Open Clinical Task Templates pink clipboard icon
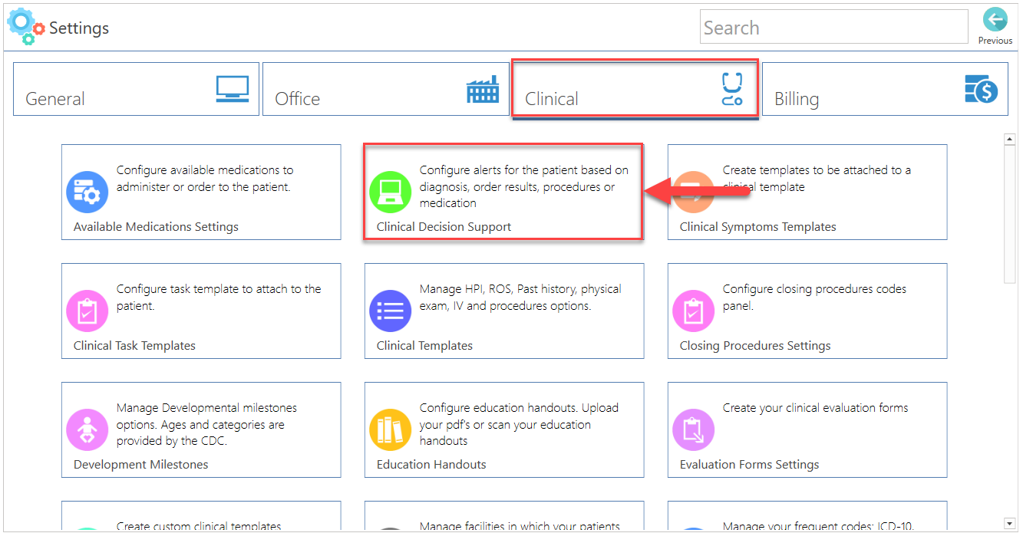Viewport: 1023px width, 533px height. coord(87,311)
